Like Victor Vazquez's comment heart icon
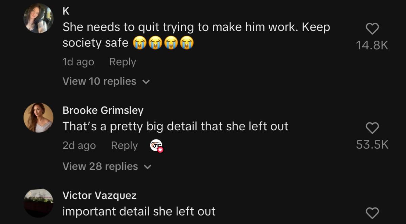The image size is (406, 224). [372, 213]
